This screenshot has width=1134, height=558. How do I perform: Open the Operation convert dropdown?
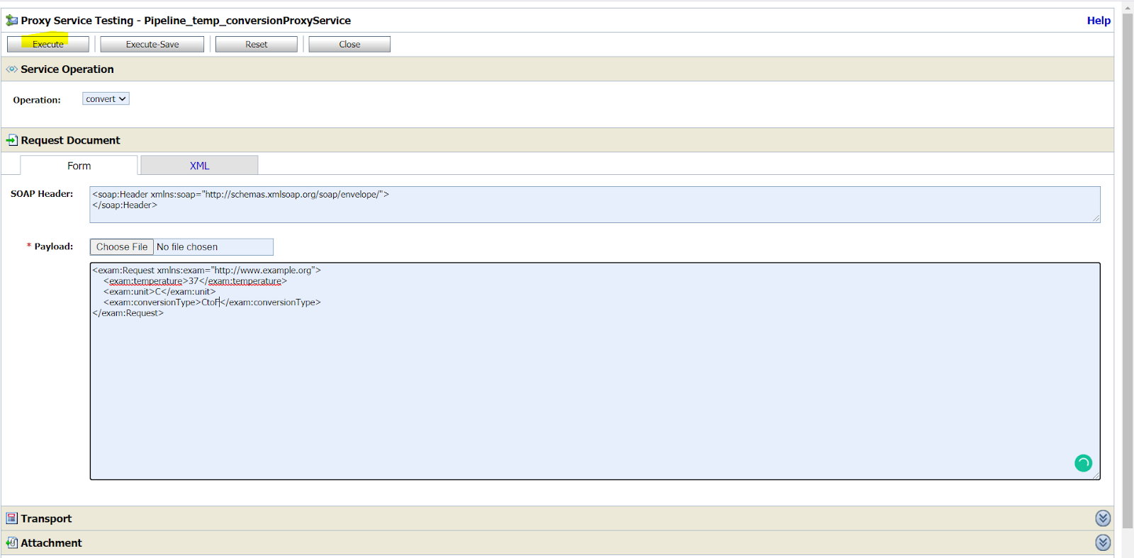pyautogui.click(x=106, y=99)
